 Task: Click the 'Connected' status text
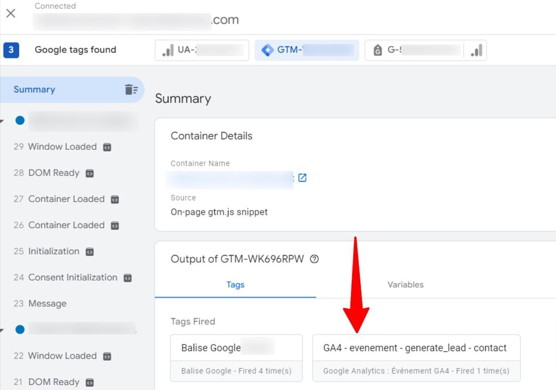coord(55,6)
